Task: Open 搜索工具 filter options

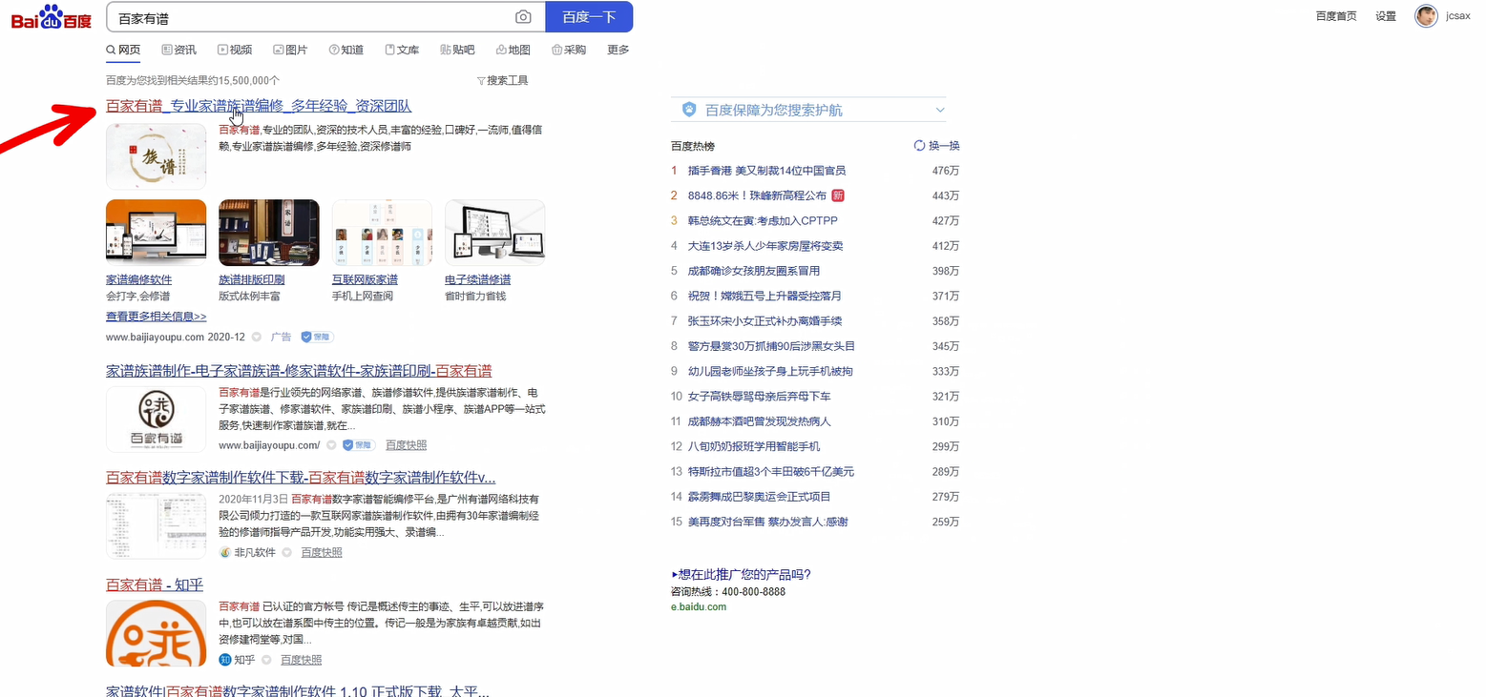Action: click(x=502, y=81)
